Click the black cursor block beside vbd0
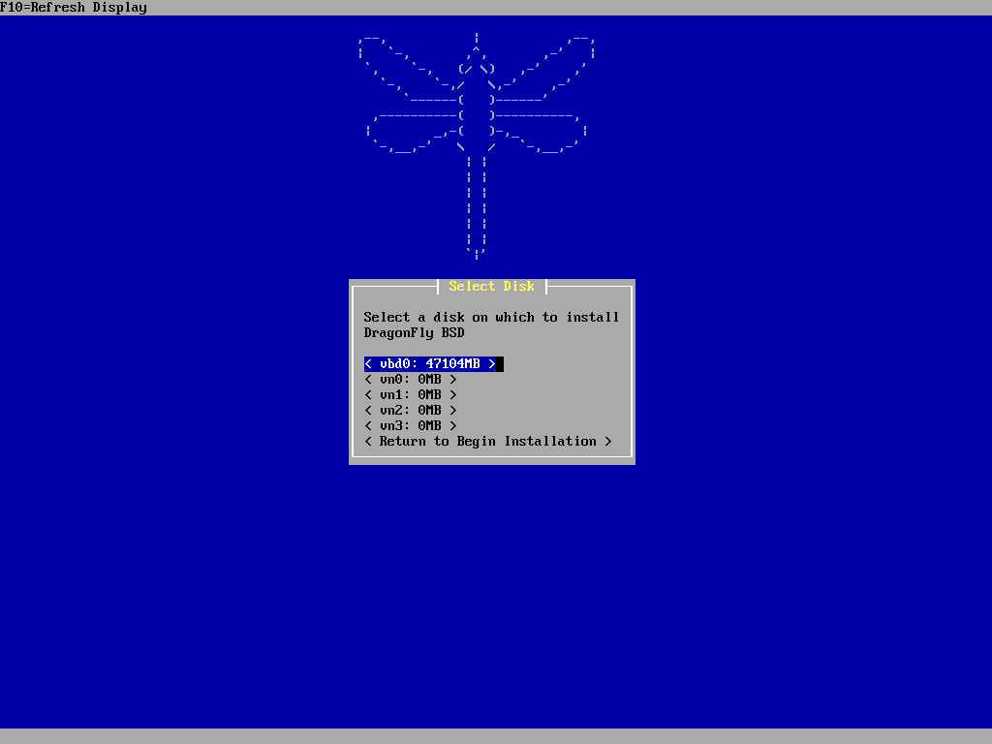The height and width of the screenshot is (744, 992). 500,364
